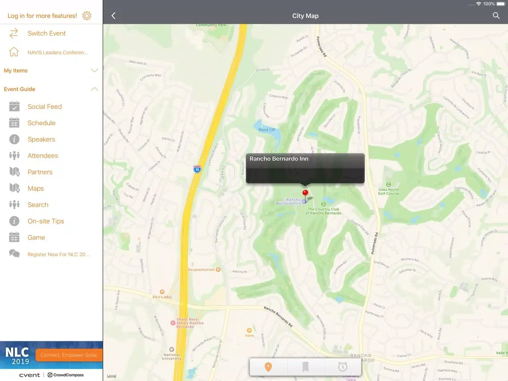Tap the Partners map icon
Image resolution: width=508 pixels, height=381 pixels.
click(14, 172)
